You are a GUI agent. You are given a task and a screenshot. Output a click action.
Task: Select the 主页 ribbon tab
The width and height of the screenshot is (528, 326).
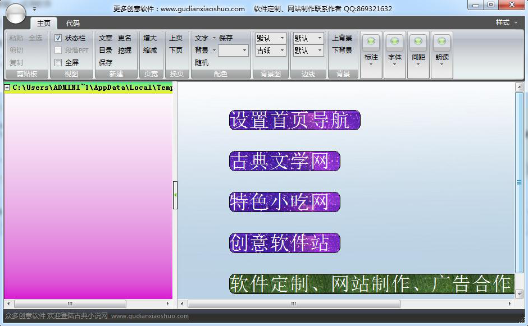point(44,24)
